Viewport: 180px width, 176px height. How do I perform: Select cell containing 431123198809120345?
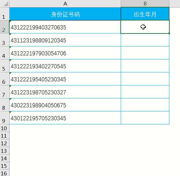65,40
